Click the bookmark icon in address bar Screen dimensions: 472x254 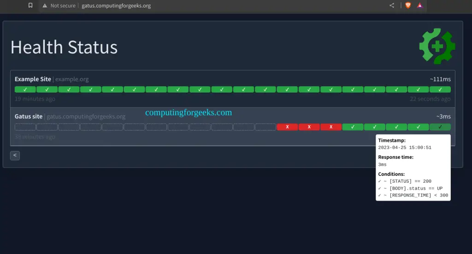click(30, 6)
